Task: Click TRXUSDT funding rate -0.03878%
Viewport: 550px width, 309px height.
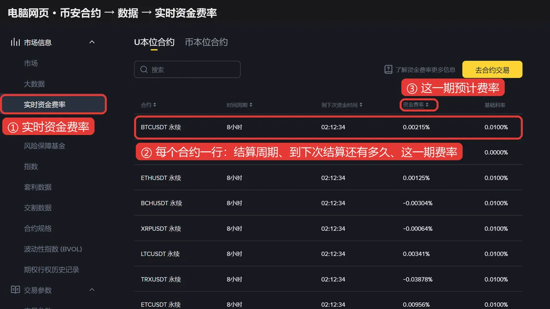Action: tap(418, 279)
